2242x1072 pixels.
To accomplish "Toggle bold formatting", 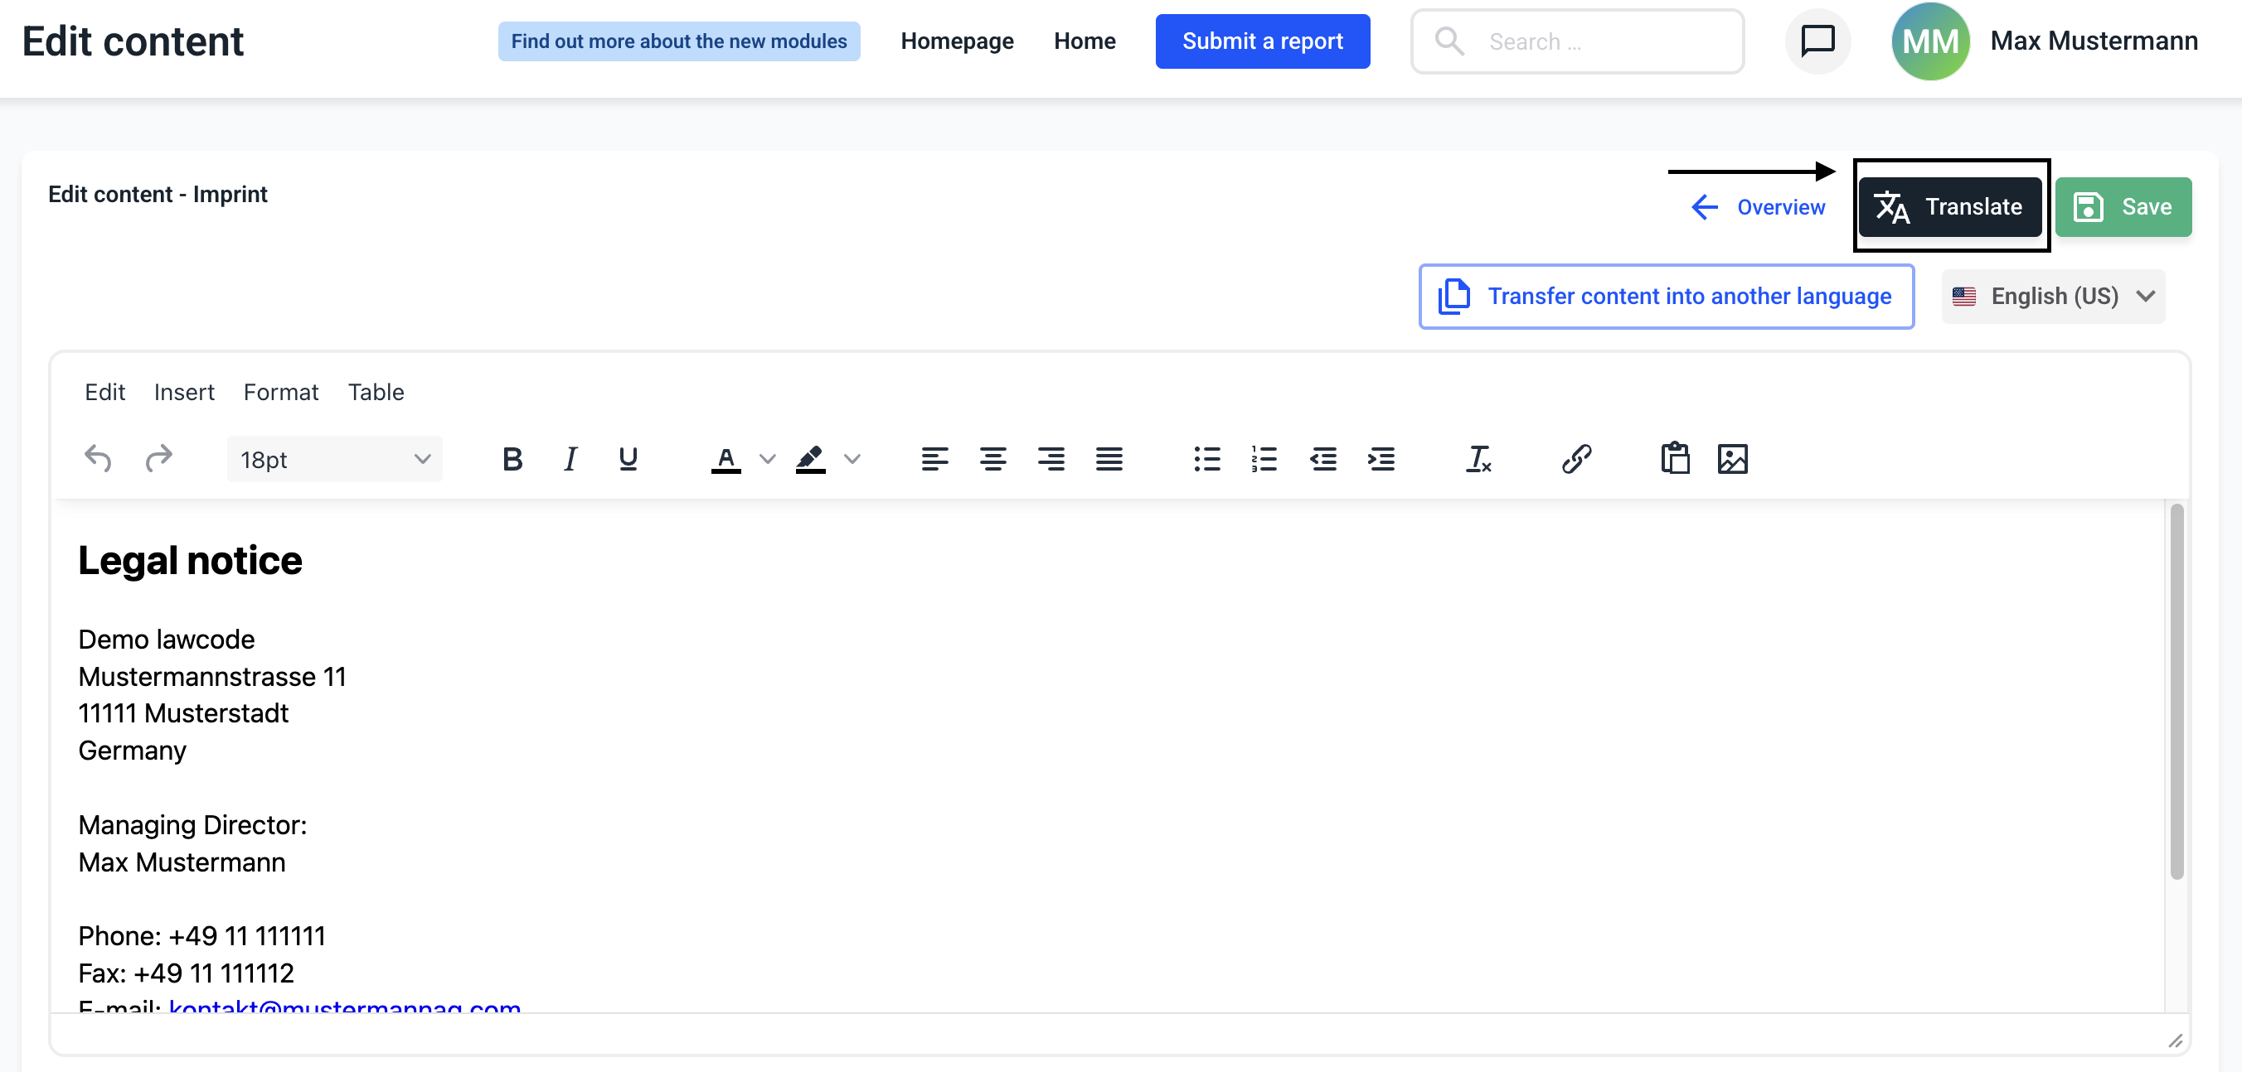I will coord(512,458).
